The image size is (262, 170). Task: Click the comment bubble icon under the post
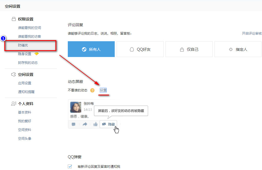[x=73, y=124]
